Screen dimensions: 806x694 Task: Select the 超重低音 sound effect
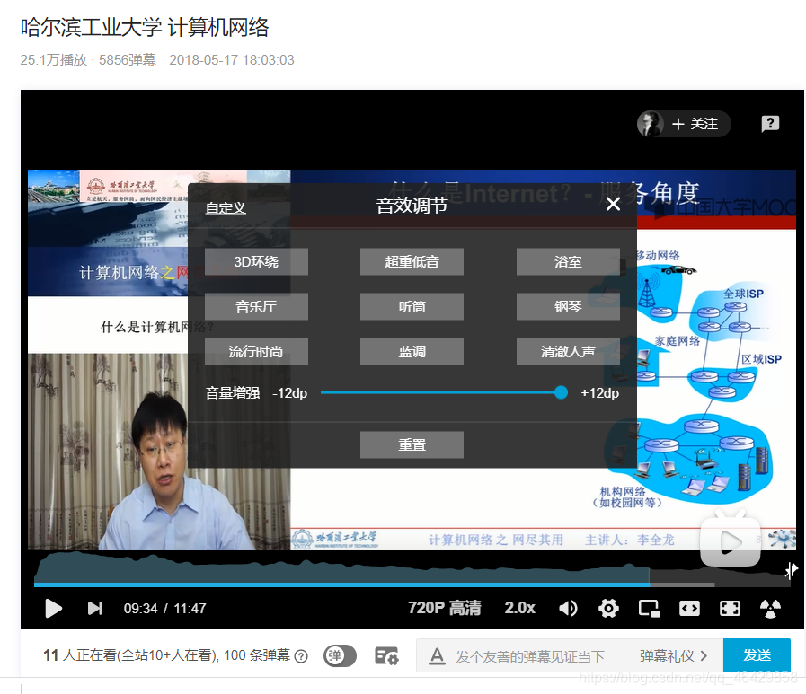412,261
